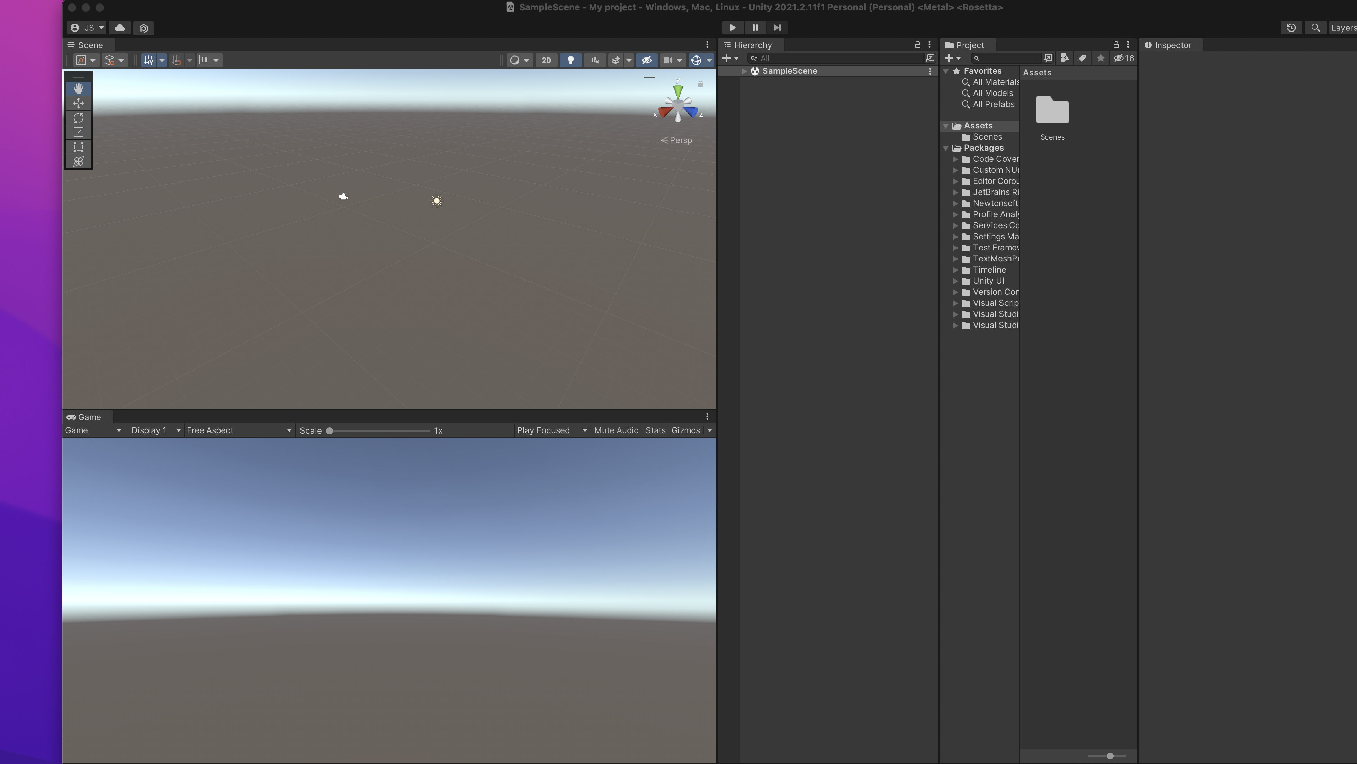Toggle scene lighting bulb button
This screenshot has height=764, width=1357.
(570, 60)
